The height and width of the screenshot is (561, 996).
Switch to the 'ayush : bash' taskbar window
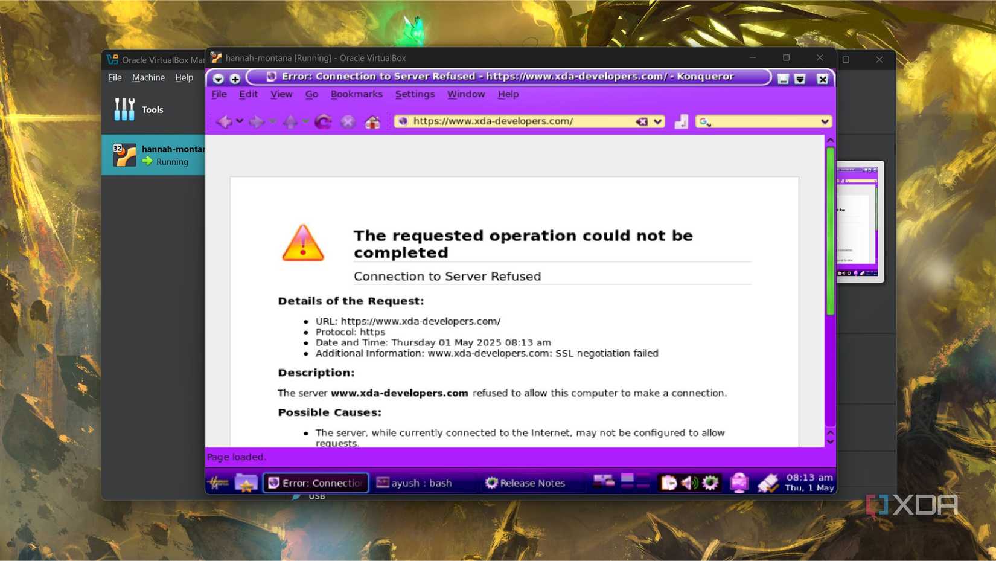point(415,482)
